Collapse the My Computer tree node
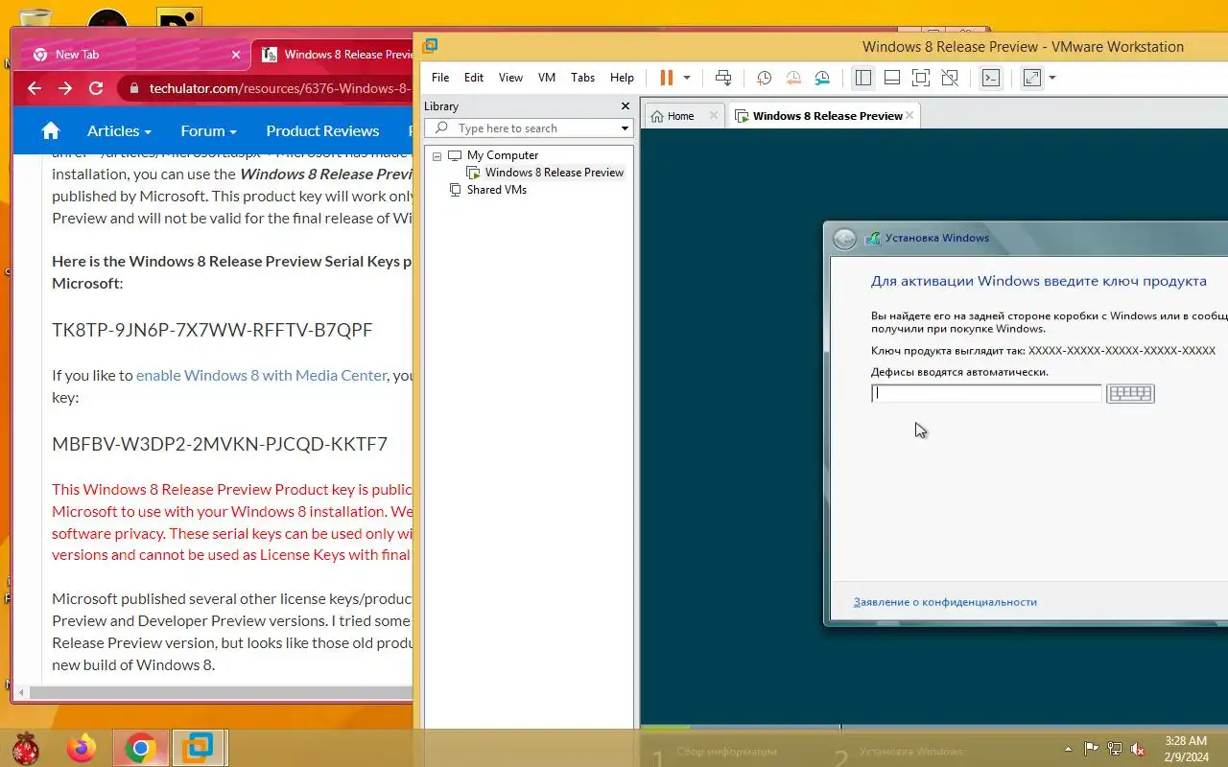1228x767 pixels. (437, 155)
